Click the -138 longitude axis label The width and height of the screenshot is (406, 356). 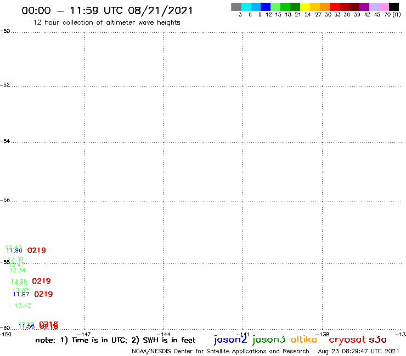pos(323,335)
